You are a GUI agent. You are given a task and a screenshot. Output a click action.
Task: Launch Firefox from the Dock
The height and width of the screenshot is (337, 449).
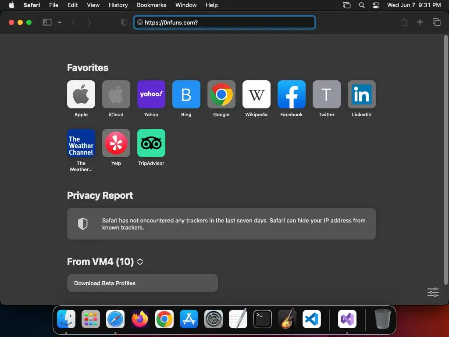click(140, 319)
